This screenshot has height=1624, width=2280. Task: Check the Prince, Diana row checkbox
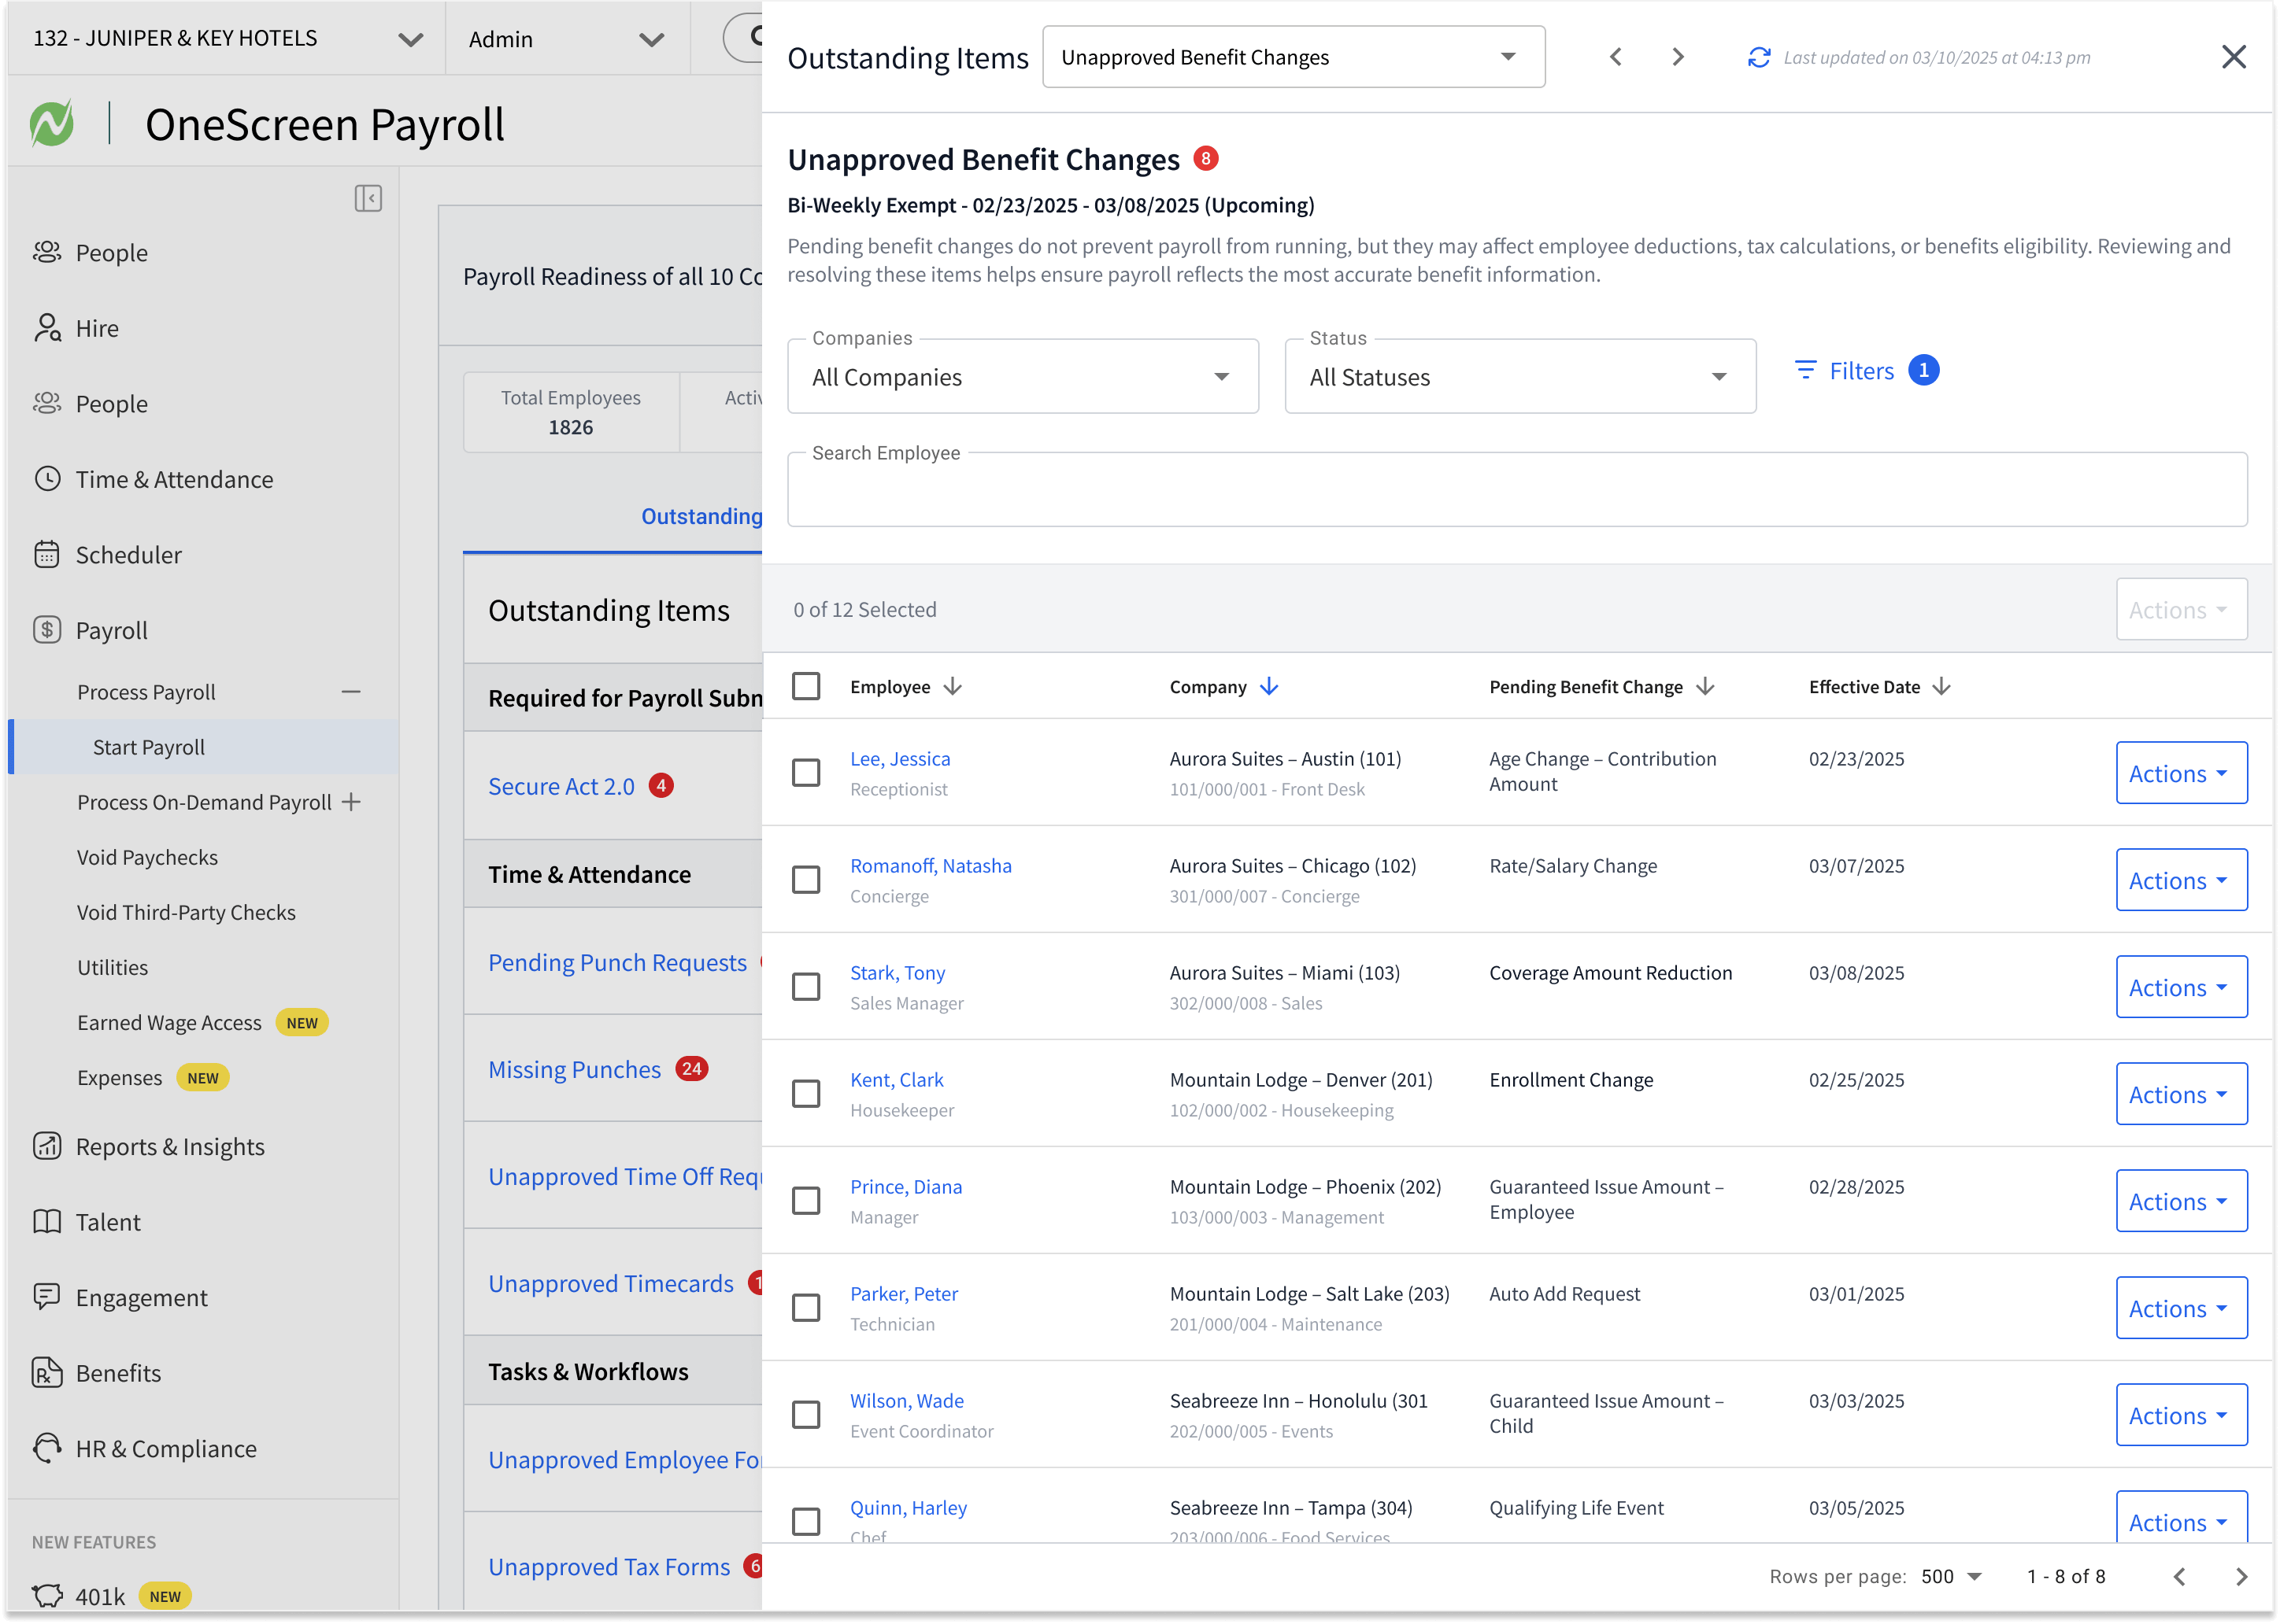coord(805,1200)
